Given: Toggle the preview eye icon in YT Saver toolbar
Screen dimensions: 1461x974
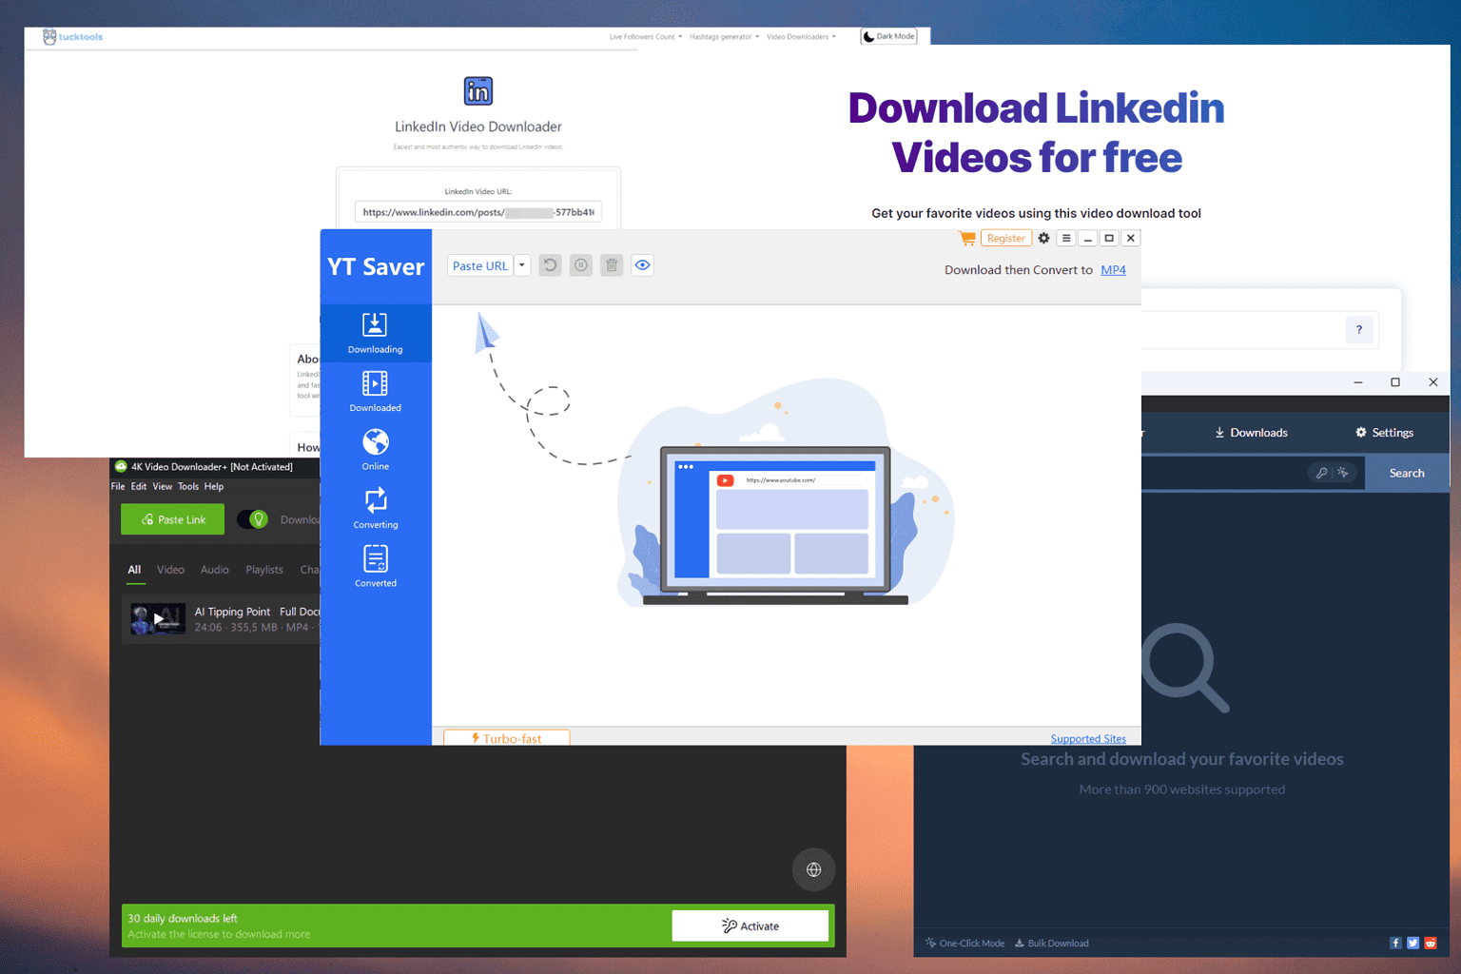Looking at the screenshot, I should click(x=642, y=264).
